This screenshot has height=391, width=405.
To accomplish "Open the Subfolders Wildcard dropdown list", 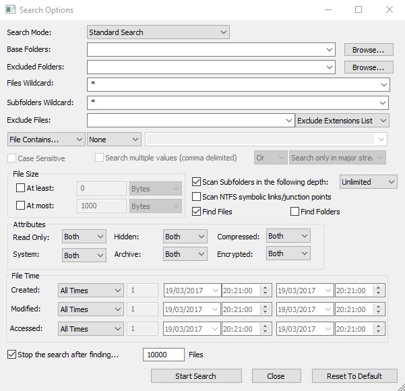I will (383, 103).
